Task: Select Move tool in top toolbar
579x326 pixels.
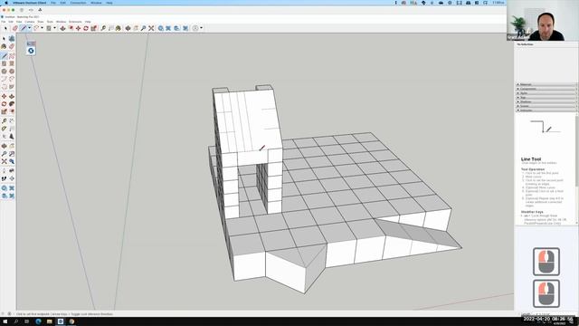Action: [x=79, y=28]
